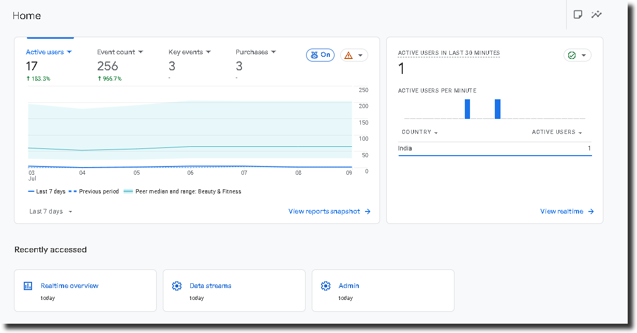Open the Insights sparkle icon

point(597,14)
